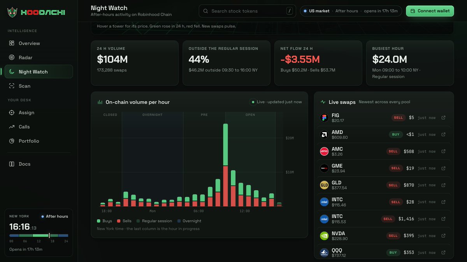The width and height of the screenshot is (467, 262).
Task: Click the GLD $377.54 price text
Action: (339, 188)
